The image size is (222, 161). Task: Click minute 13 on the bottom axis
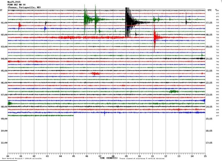(x=179, y=156)
